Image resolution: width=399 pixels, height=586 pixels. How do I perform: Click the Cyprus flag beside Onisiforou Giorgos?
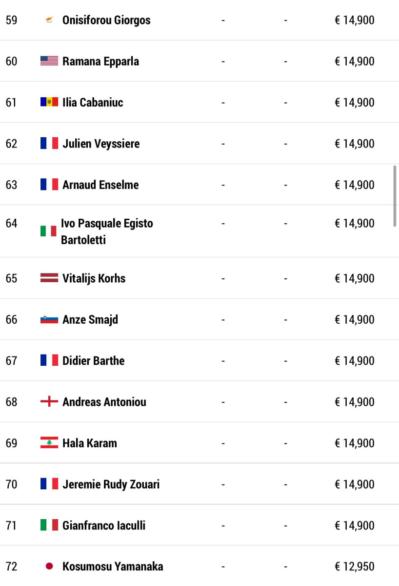point(49,20)
